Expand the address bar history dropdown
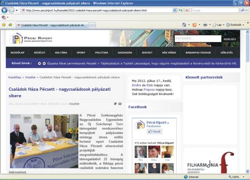Screen dimensions: 250x180 tap(175, 10)
